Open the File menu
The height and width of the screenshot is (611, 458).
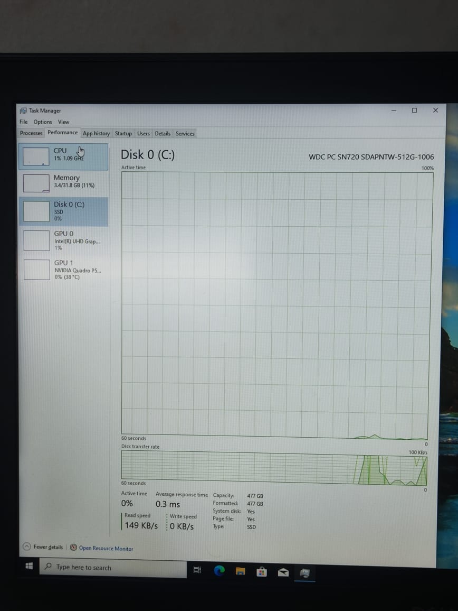click(x=23, y=122)
